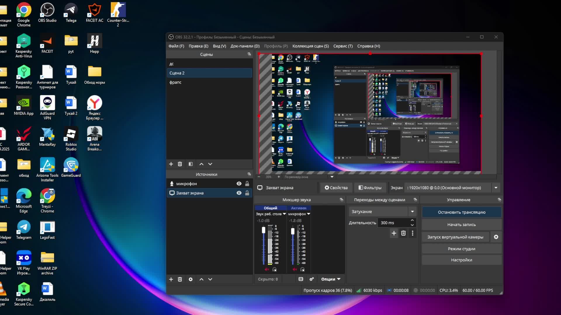The image size is (561, 315).
Task: Launch the FACEIT AC desktop icon
Action: [x=94, y=13]
